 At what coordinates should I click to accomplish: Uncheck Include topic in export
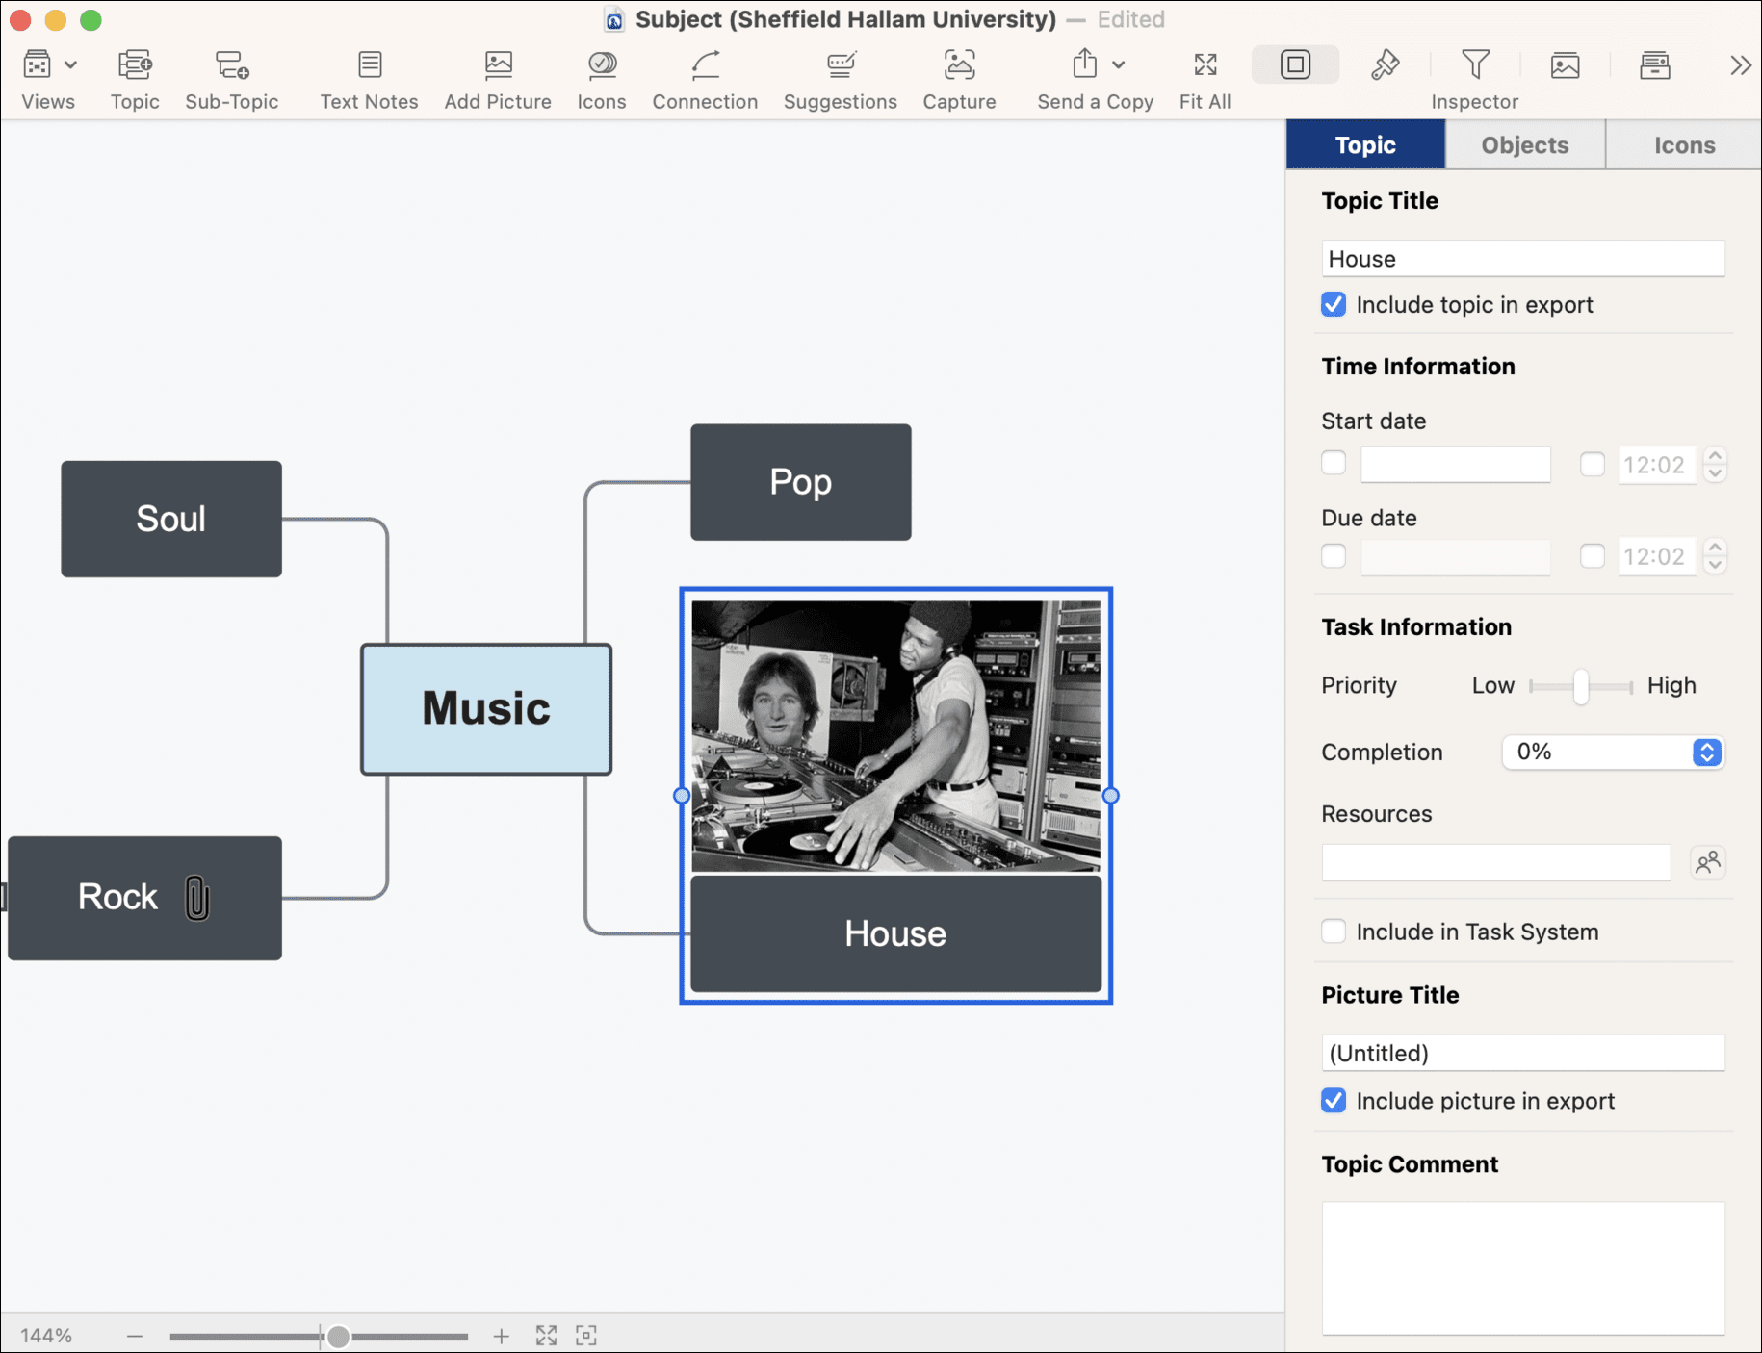1334,305
